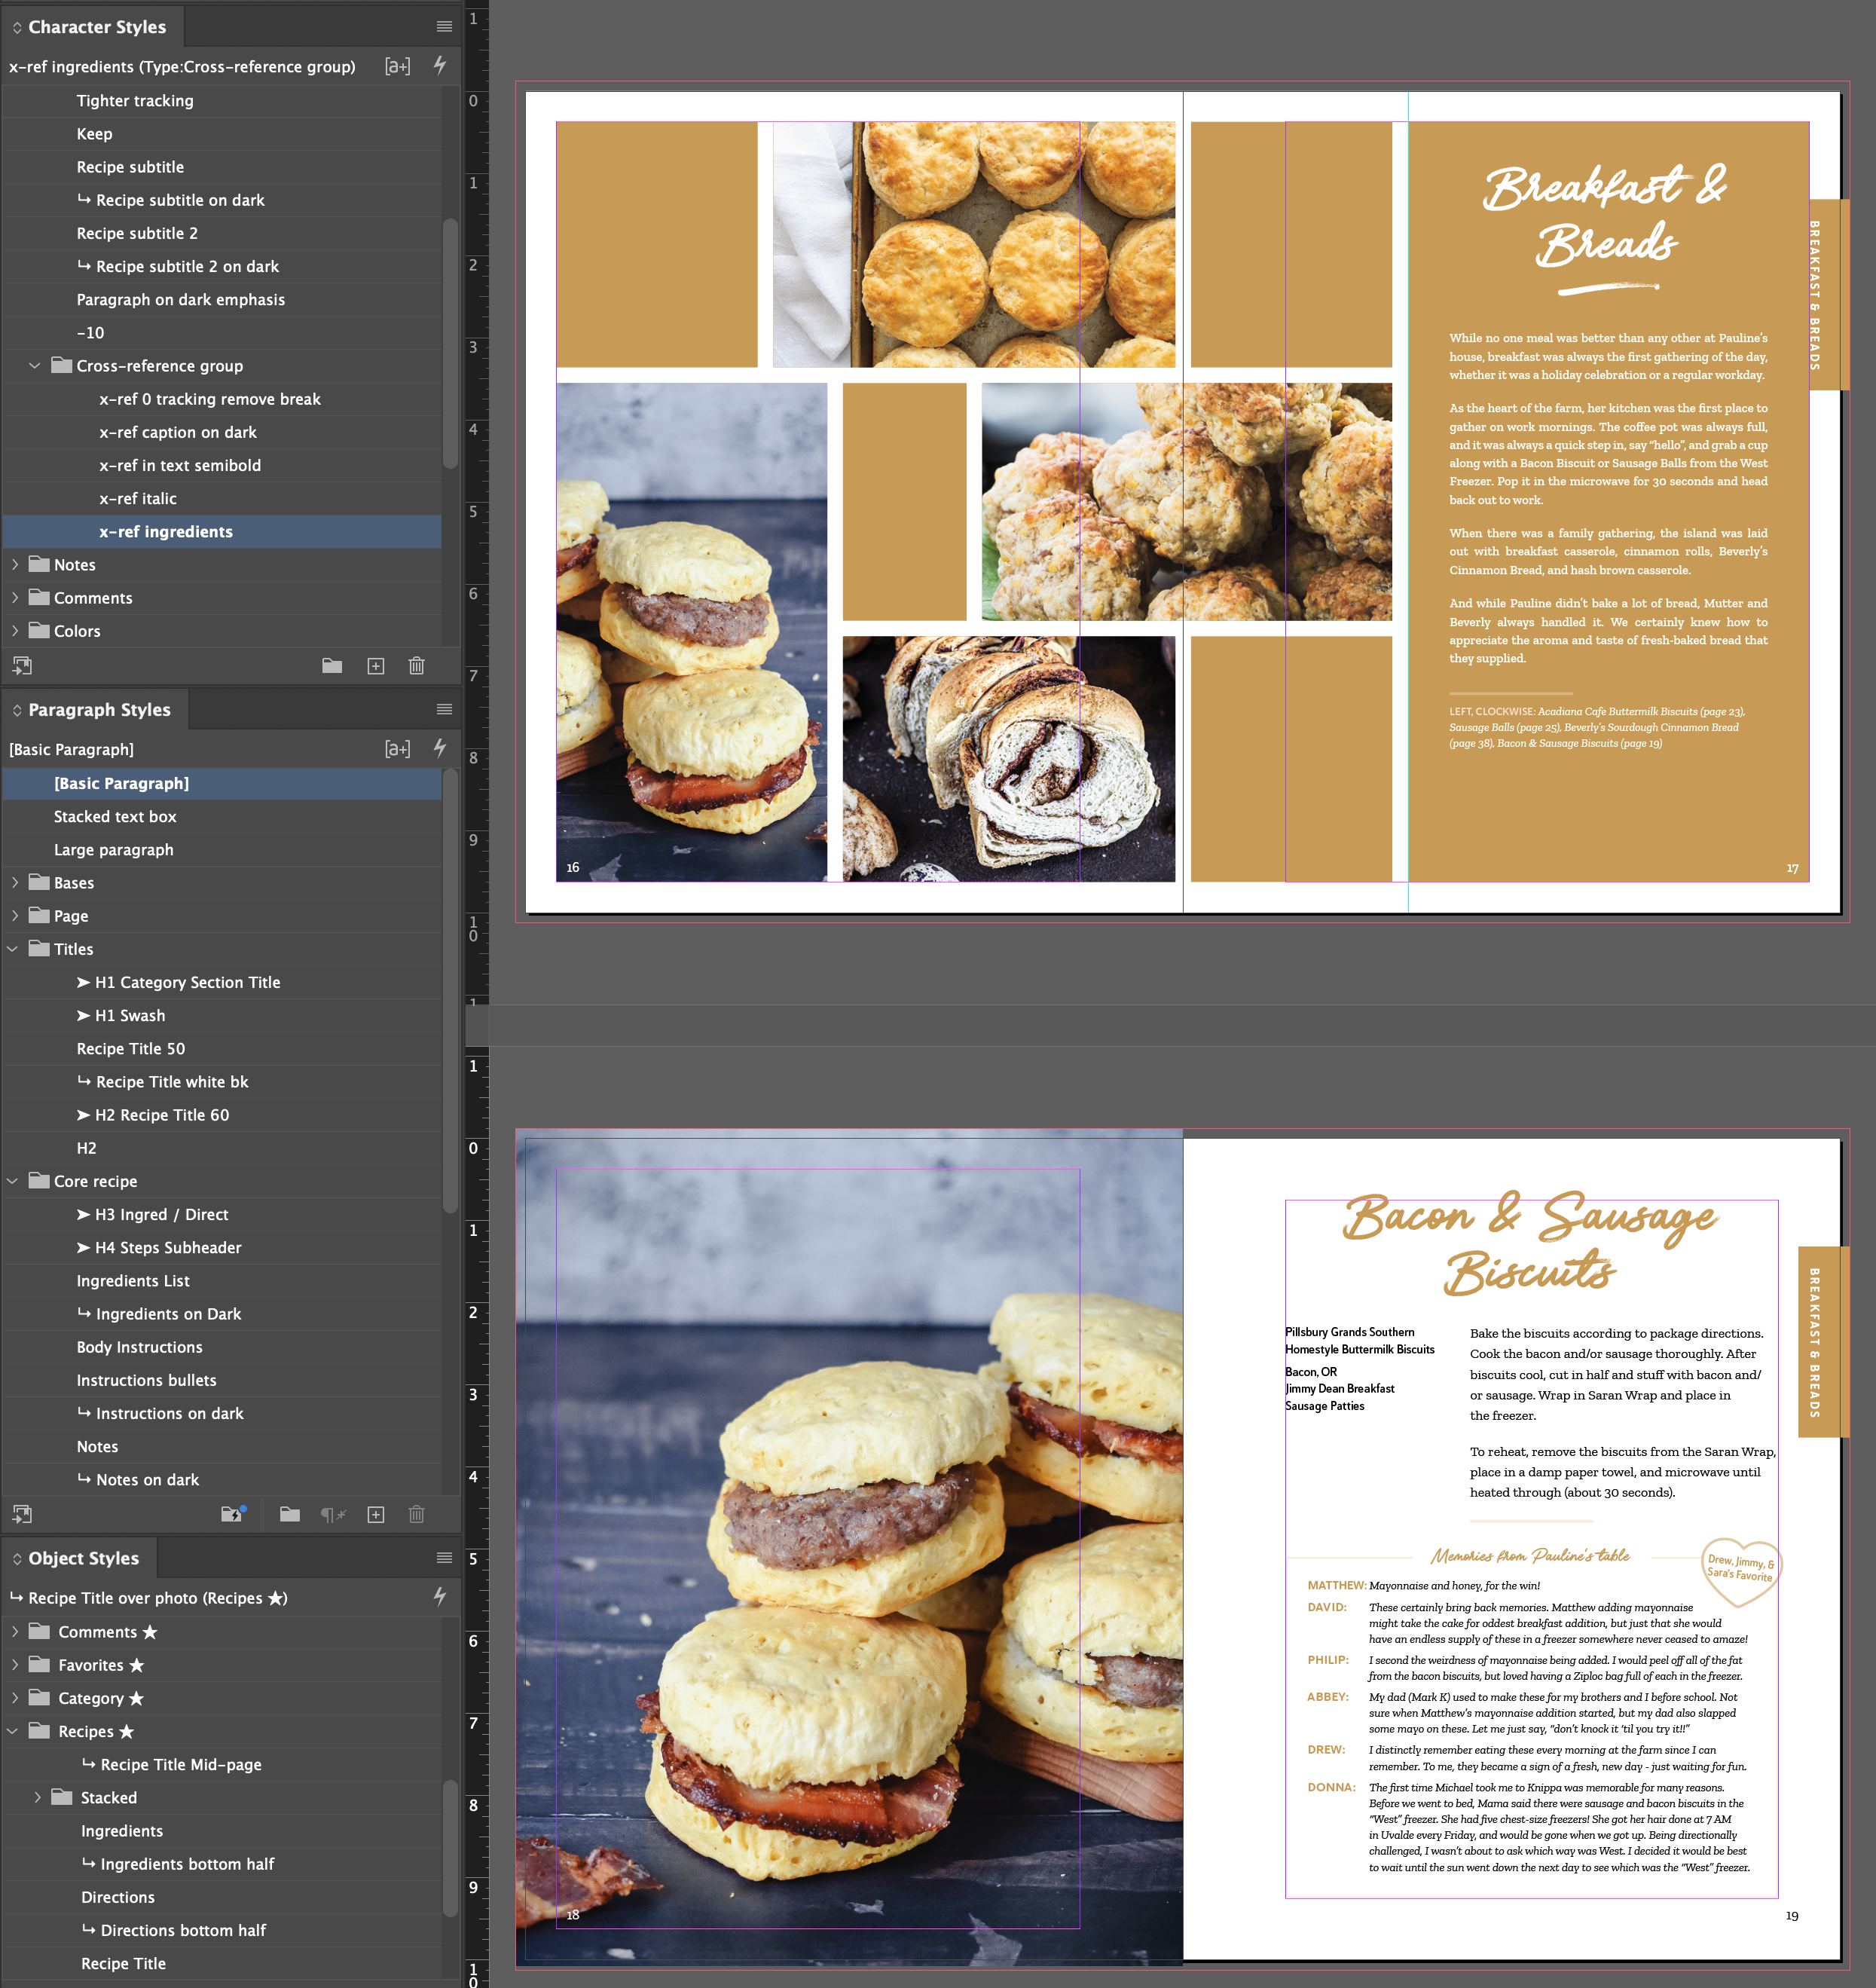Viewport: 1876px width, 1988px height.
Task: Open the Character Styles panel menu
Action: 444,27
